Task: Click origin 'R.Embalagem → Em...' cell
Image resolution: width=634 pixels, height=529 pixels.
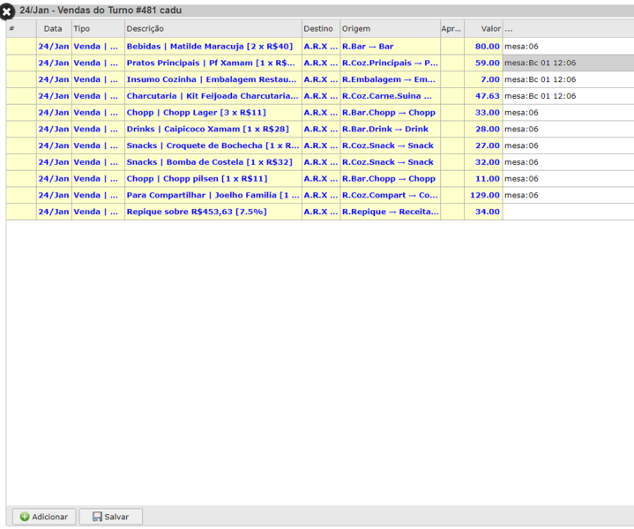Action: click(x=390, y=79)
